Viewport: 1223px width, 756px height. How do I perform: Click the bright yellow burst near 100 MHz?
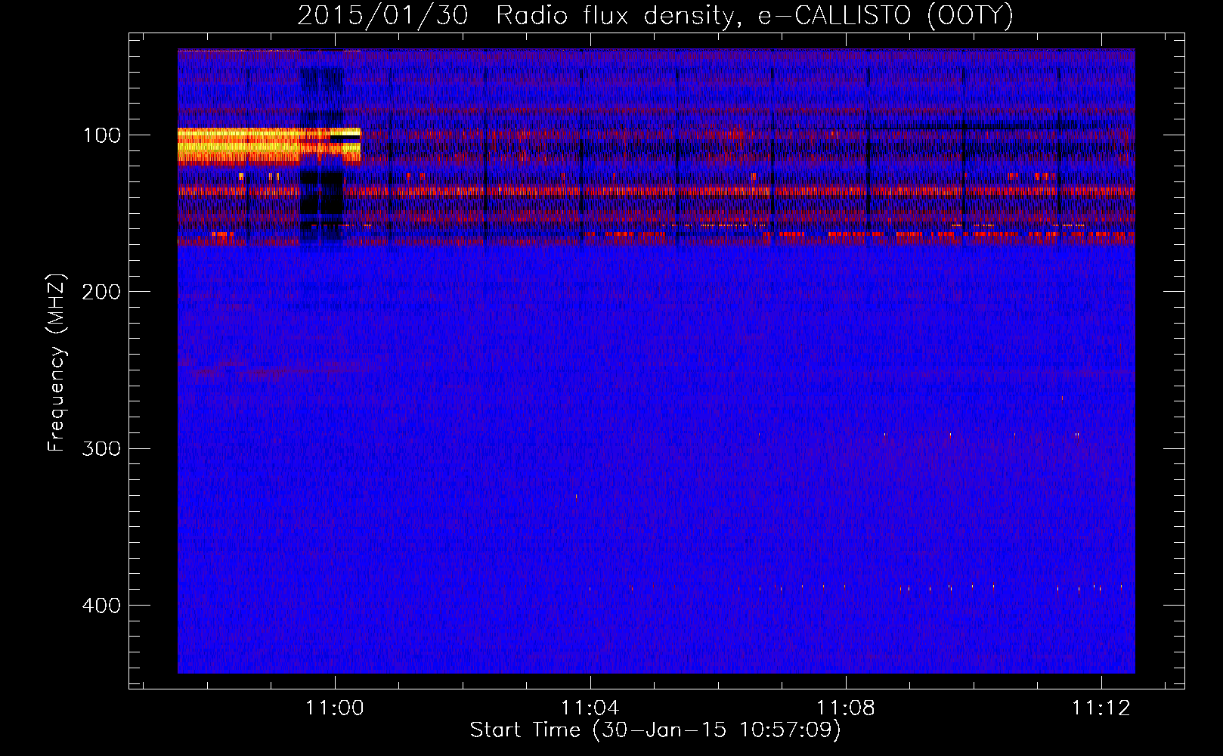269,146
